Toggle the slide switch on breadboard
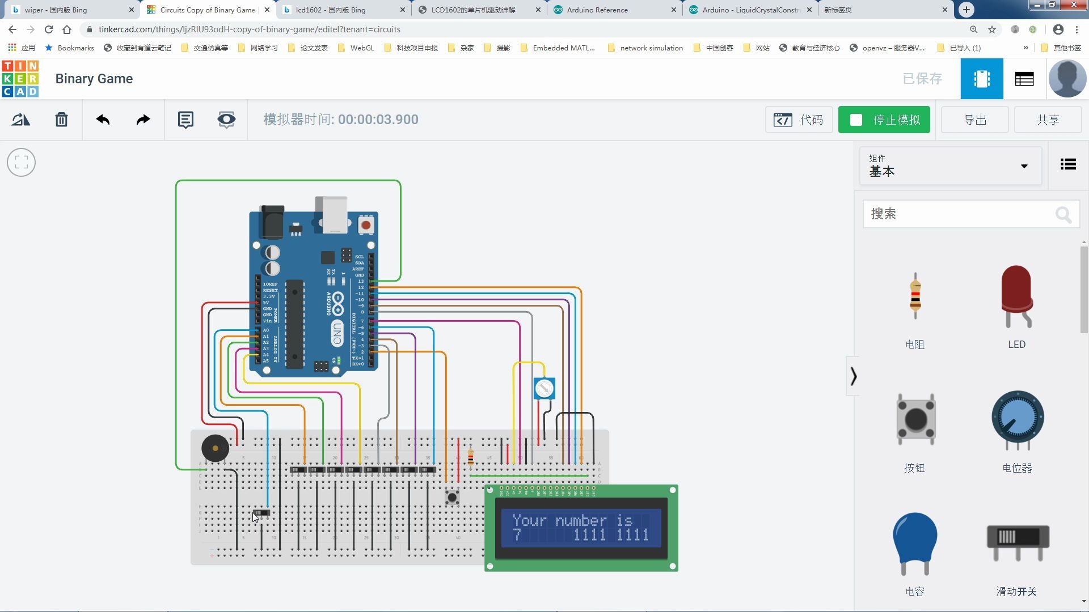 tap(261, 513)
